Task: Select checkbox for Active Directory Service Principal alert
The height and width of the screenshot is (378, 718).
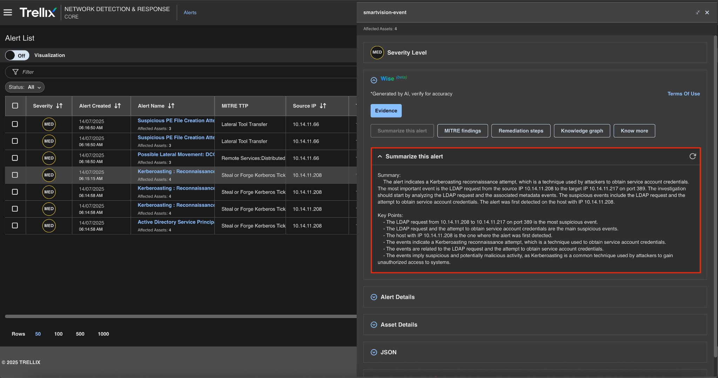Action: [15, 226]
